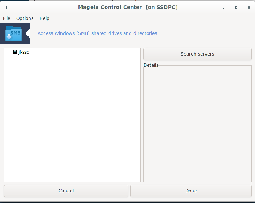Image resolution: width=255 pixels, height=203 pixels.
Task: Maximize the Mageia Control Center window
Action: 236,8
